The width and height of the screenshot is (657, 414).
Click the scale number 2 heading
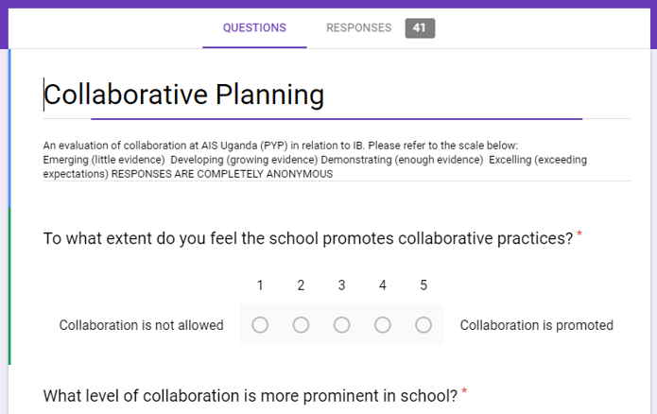301,285
